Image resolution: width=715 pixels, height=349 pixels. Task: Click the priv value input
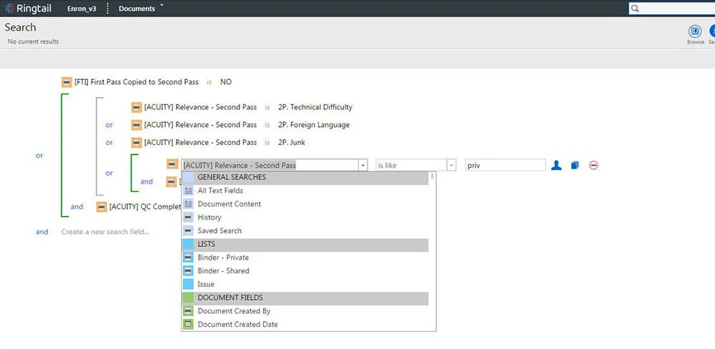(506, 165)
